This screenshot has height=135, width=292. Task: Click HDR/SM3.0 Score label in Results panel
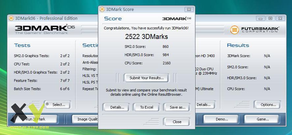[242, 78]
